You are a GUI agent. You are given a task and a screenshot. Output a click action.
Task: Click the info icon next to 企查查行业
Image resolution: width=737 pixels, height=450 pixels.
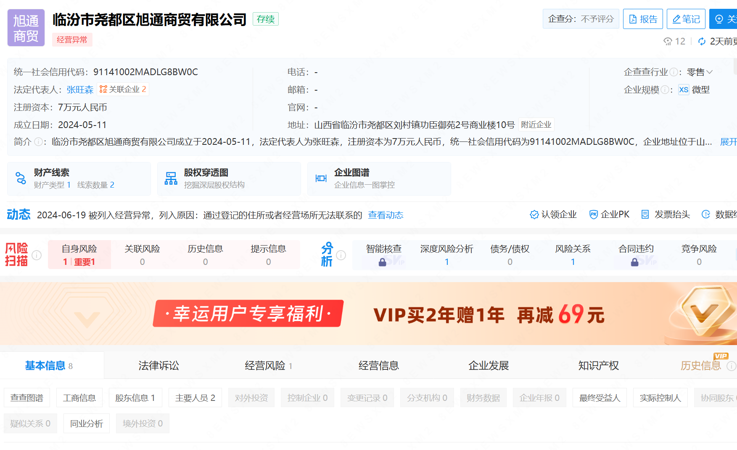[674, 72]
